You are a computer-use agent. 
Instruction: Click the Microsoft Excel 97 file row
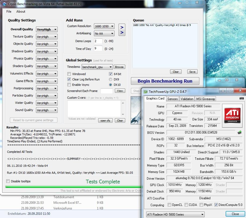click(62, 203)
